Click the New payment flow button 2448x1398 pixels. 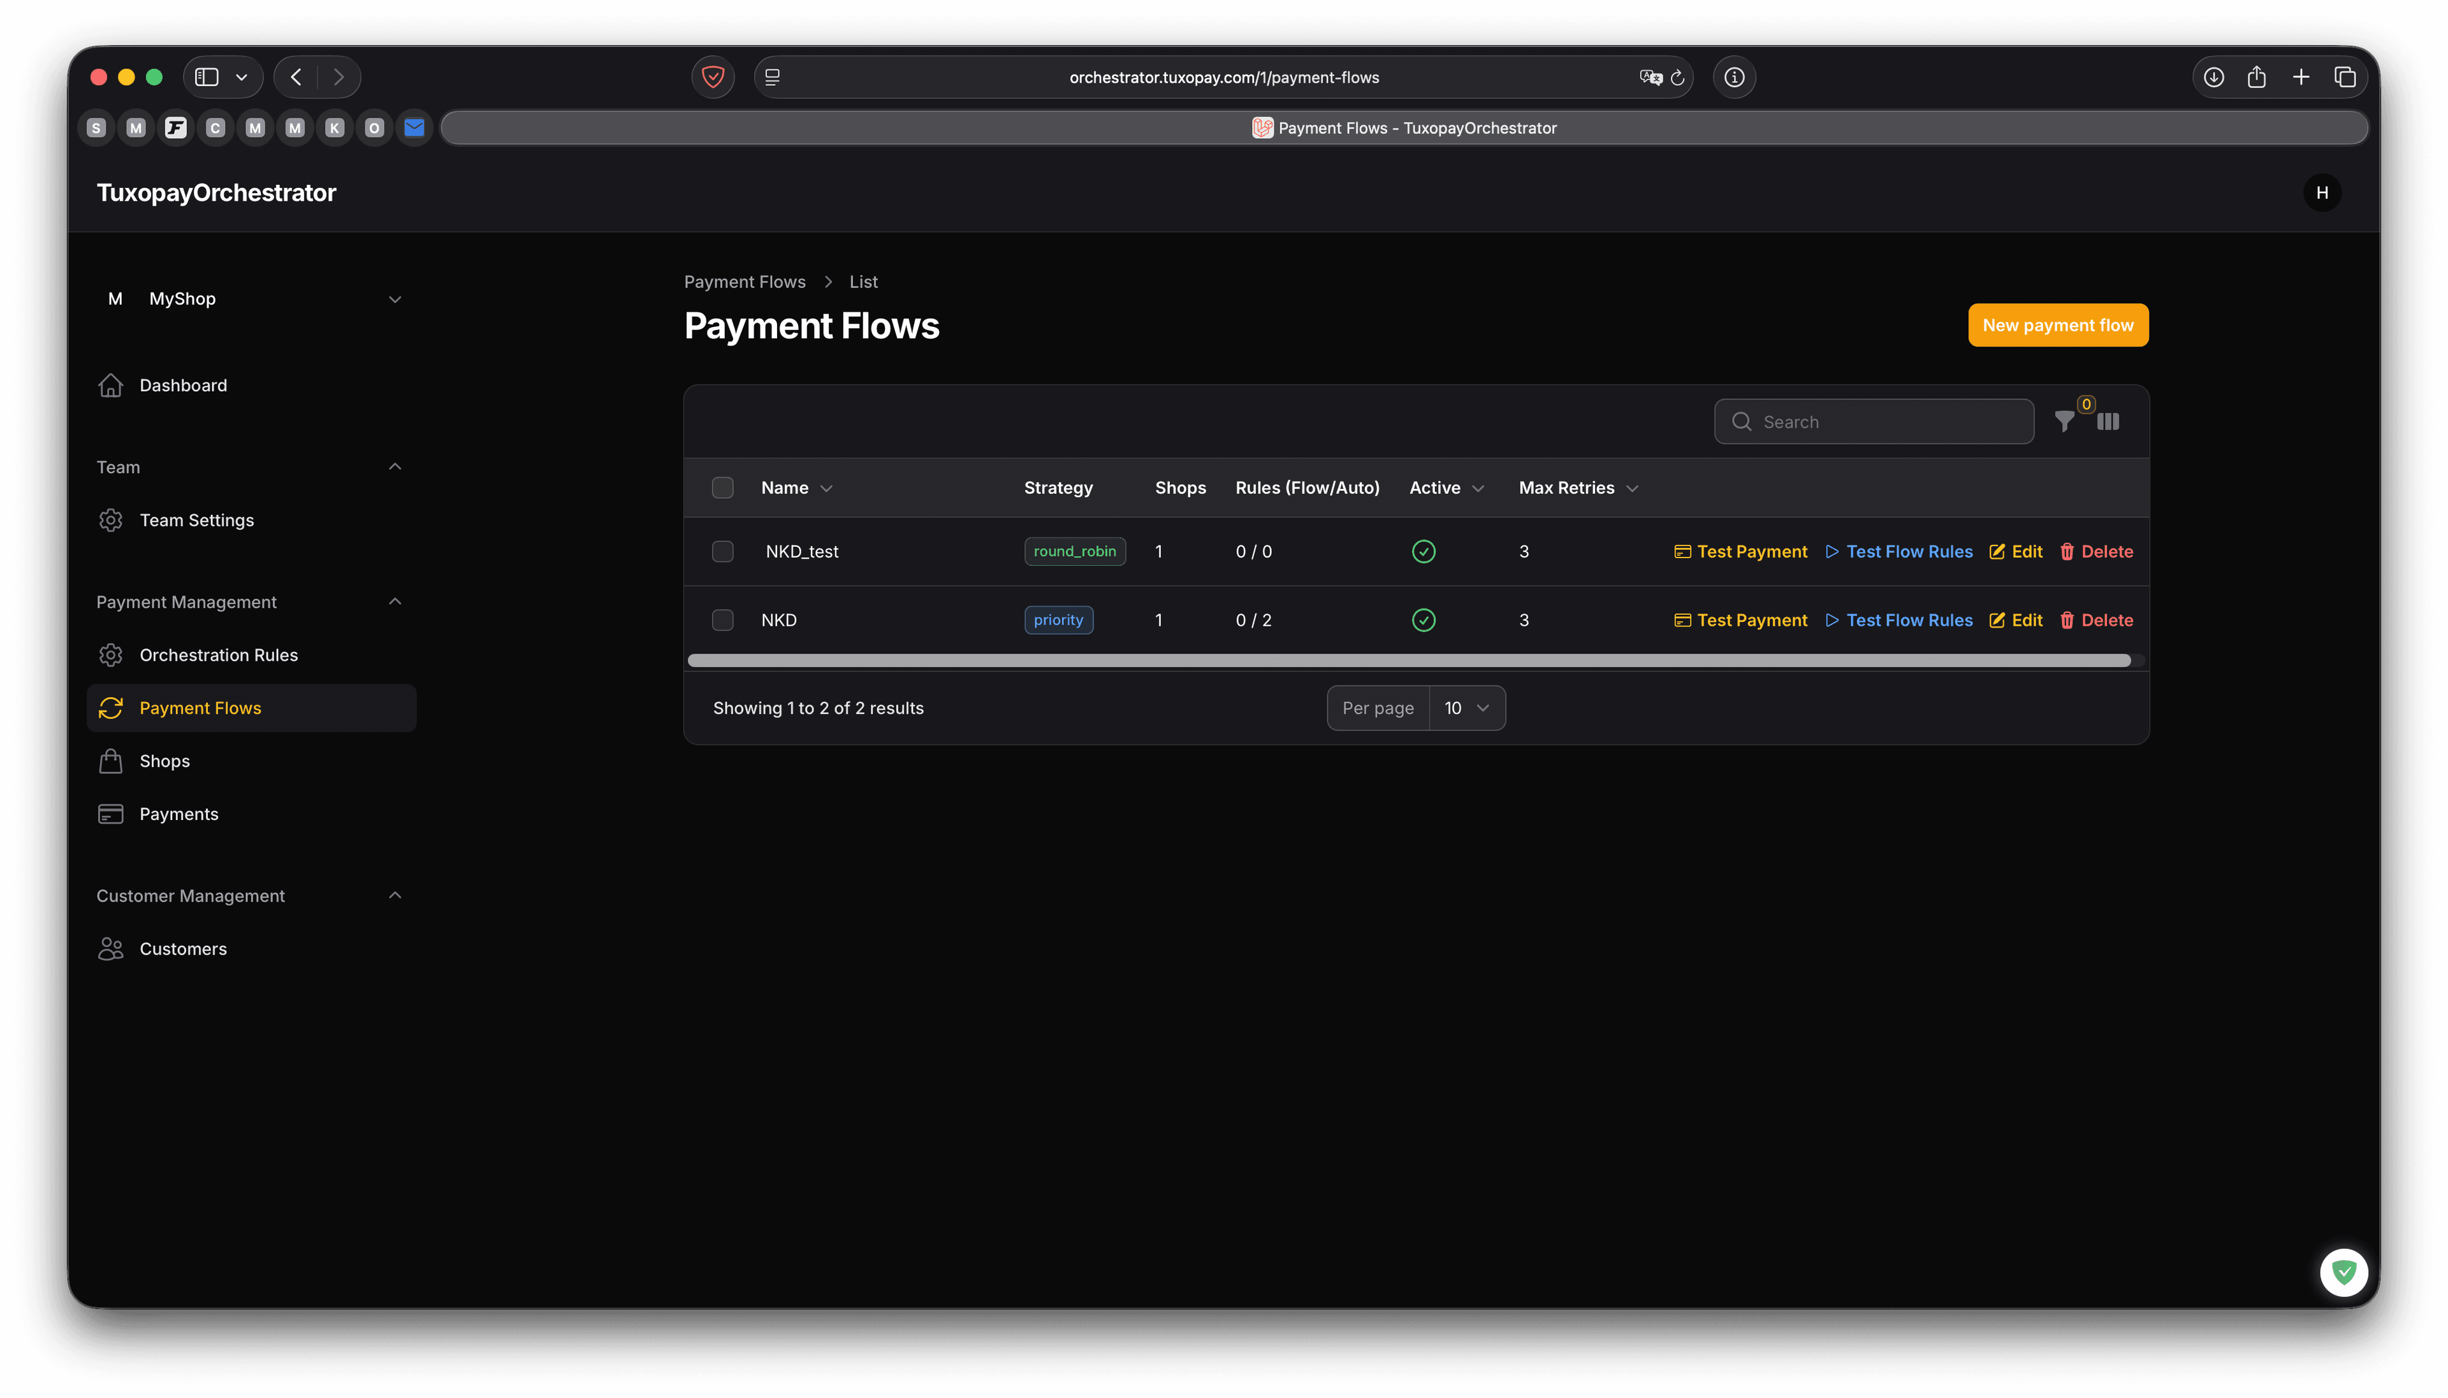(x=2057, y=326)
